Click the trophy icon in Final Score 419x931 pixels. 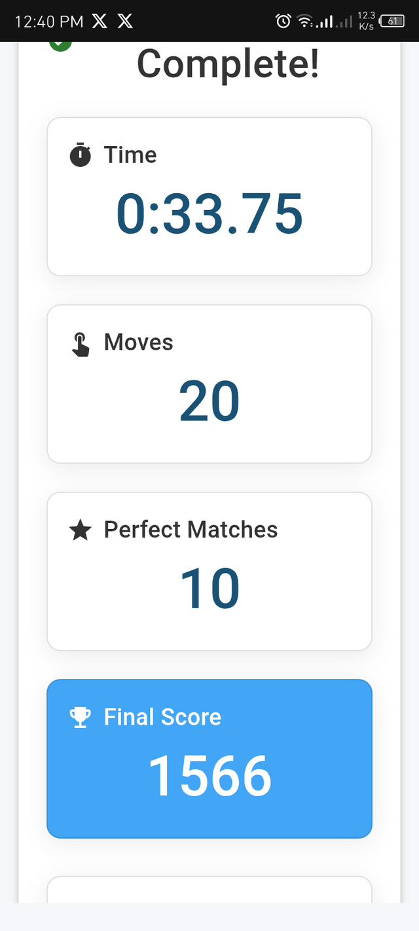[x=80, y=718]
